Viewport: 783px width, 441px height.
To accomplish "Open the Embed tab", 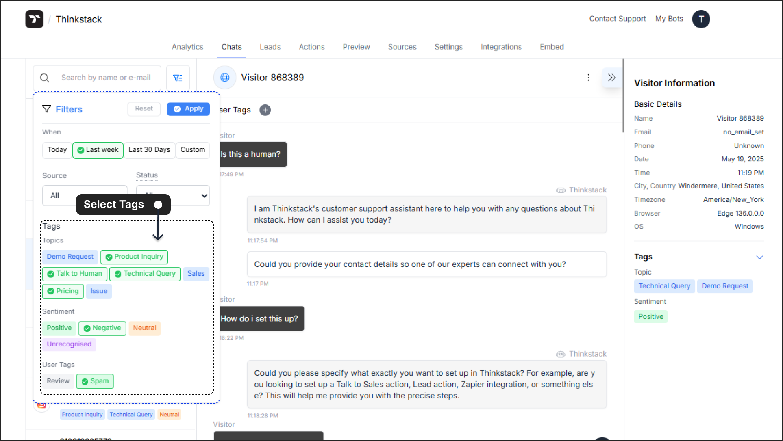I will pos(552,47).
